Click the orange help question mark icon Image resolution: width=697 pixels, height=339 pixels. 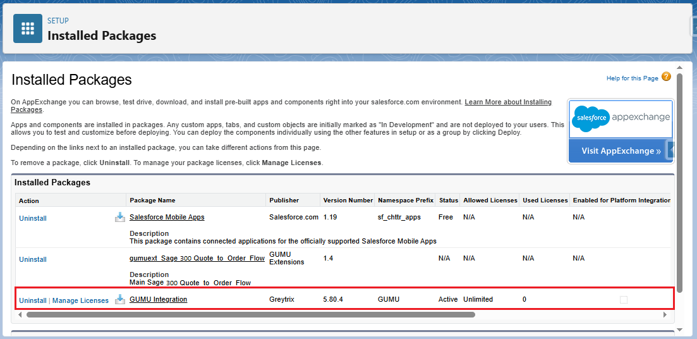coord(666,77)
